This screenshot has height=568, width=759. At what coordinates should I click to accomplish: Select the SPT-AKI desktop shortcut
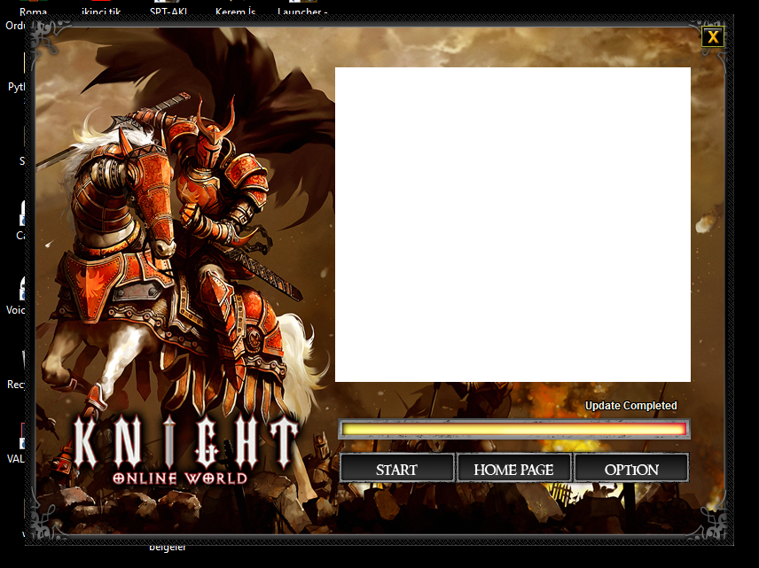[168, 11]
